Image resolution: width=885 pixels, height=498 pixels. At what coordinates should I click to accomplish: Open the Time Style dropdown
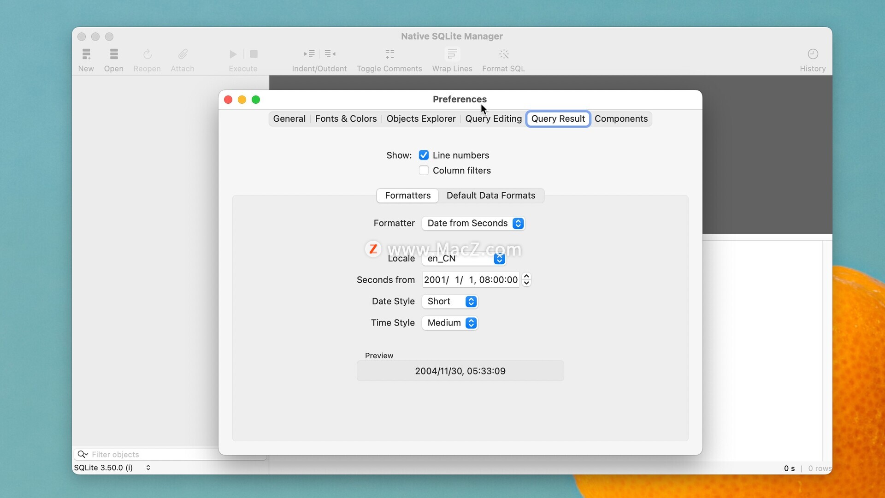click(450, 323)
